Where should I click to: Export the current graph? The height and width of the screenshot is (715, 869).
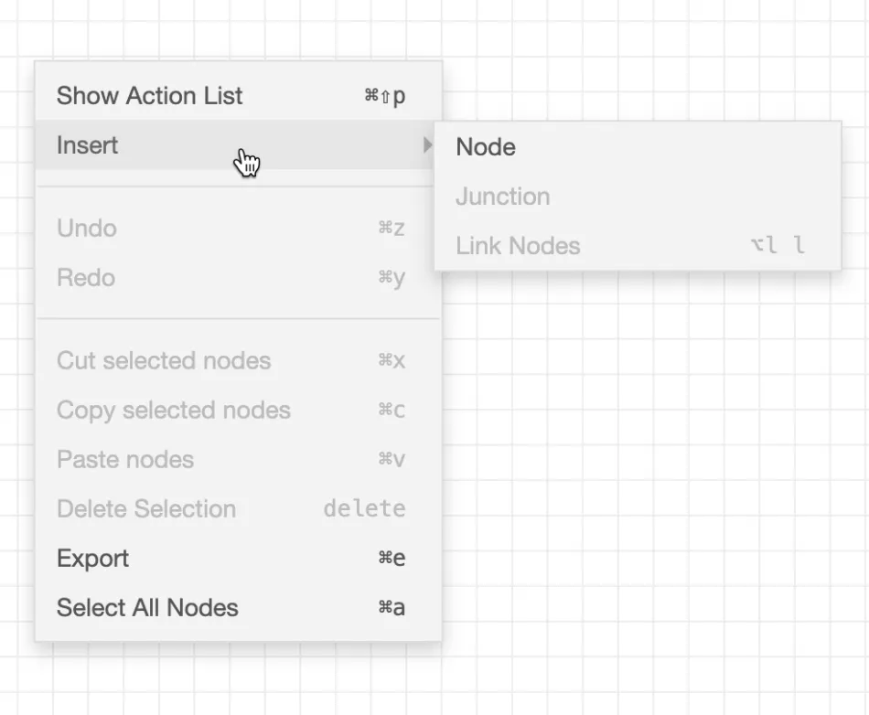pyautogui.click(x=92, y=558)
